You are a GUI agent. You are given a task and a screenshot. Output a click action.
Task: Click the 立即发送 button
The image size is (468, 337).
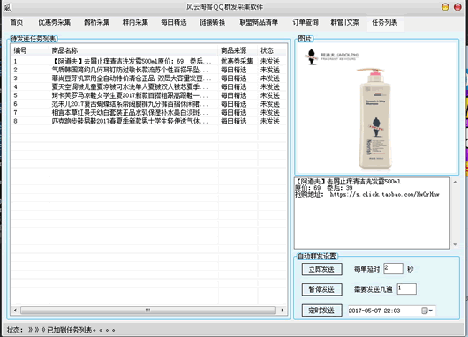321,269
